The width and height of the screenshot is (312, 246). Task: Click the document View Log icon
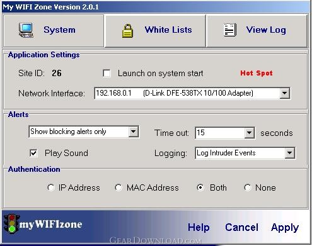(x=230, y=30)
